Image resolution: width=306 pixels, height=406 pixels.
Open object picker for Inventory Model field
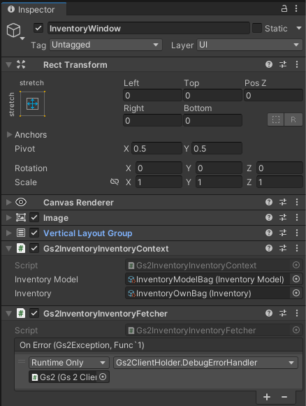click(x=296, y=279)
